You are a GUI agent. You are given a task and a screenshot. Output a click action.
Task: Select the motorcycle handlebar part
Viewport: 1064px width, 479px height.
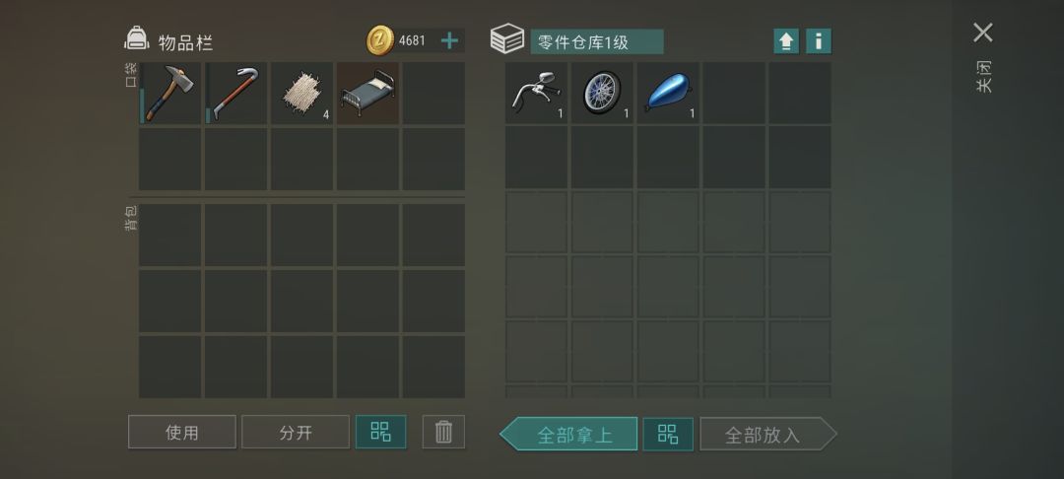(536, 94)
